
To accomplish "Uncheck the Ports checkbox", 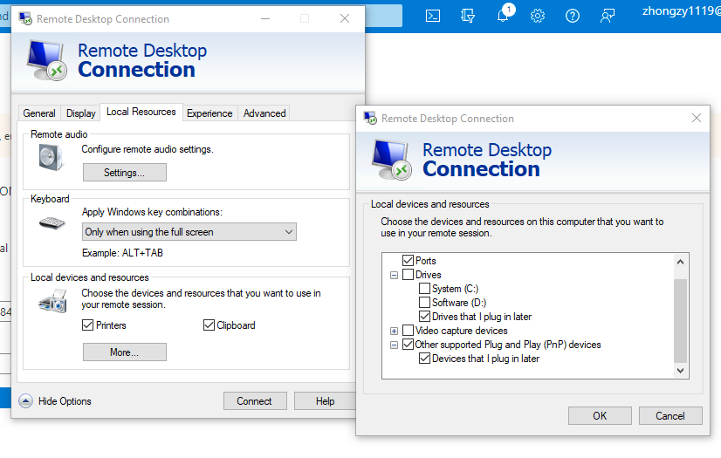I will (408, 261).
